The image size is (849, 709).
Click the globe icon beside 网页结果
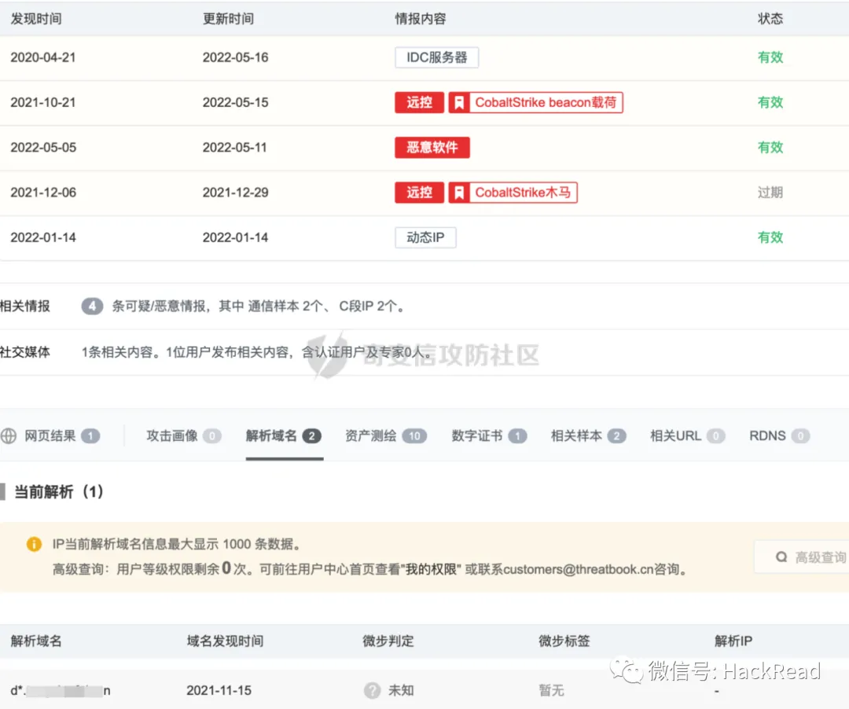pyautogui.click(x=9, y=435)
